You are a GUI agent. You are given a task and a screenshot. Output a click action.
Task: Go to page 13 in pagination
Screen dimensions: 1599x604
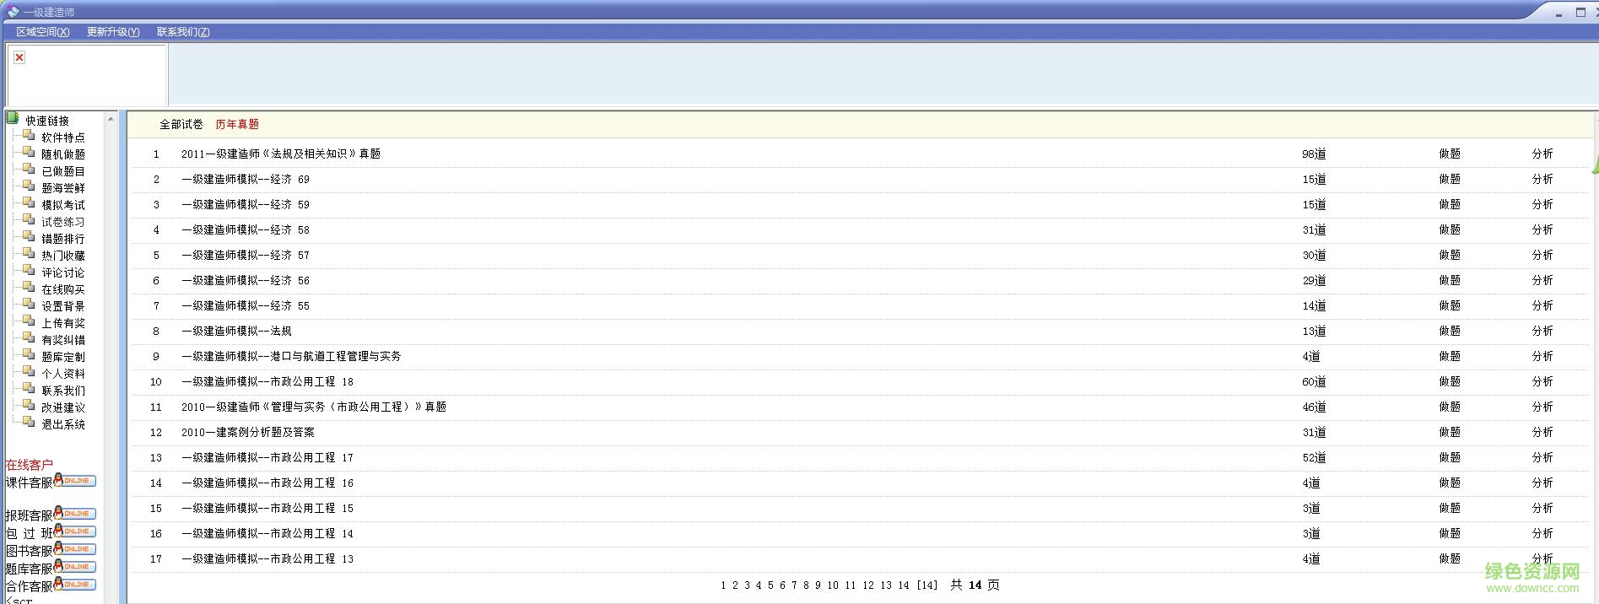tap(886, 585)
